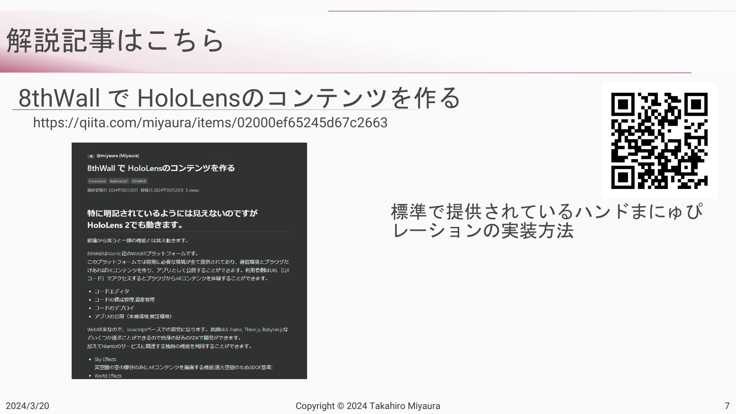The image size is (736, 414).
Task: Select the hololens2 tag in the article
Action: tap(118, 181)
